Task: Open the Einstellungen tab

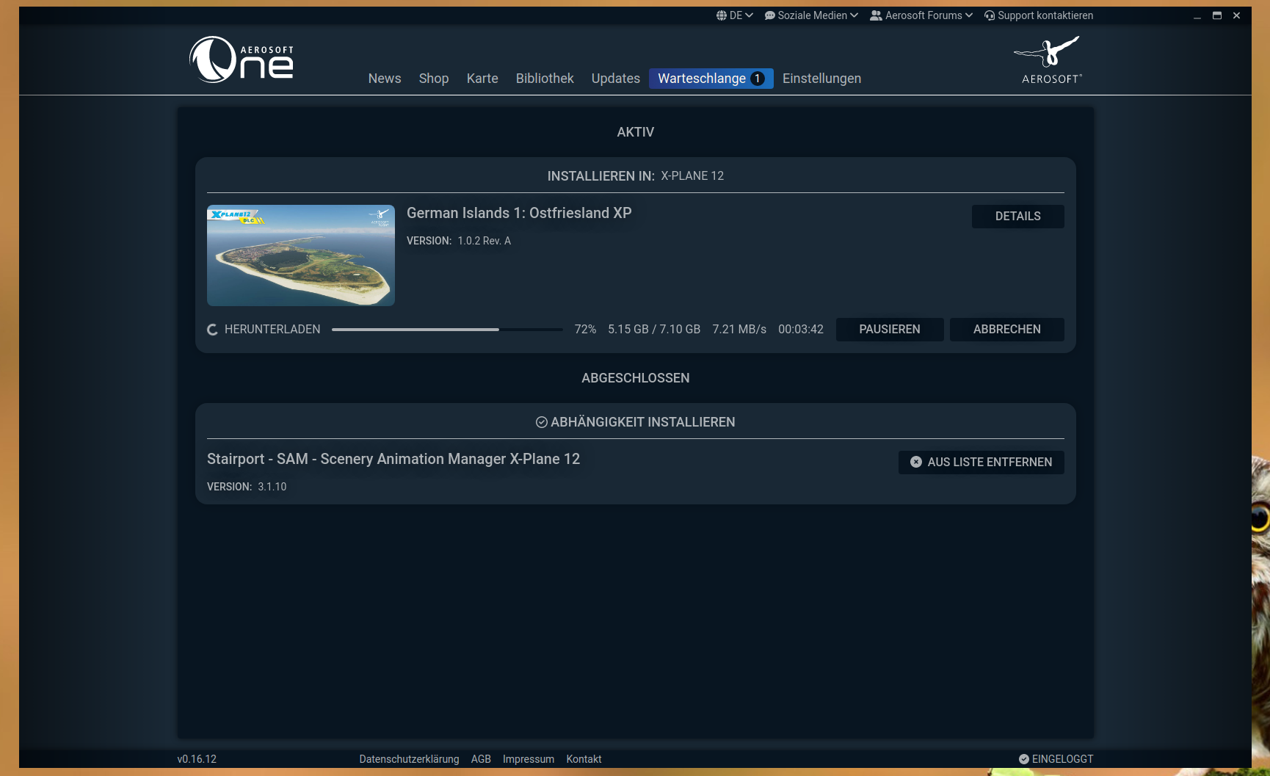Action: point(821,79)
